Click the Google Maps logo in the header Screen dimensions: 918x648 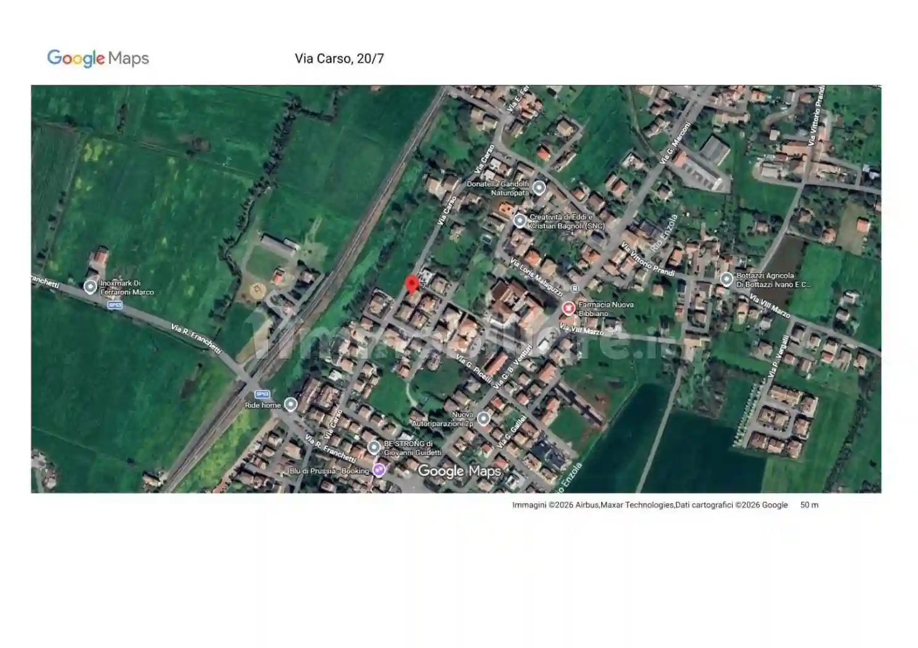tap(98, 58)
